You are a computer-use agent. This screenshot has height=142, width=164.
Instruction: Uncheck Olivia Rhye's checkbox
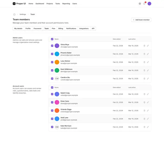tap(52, 46)
